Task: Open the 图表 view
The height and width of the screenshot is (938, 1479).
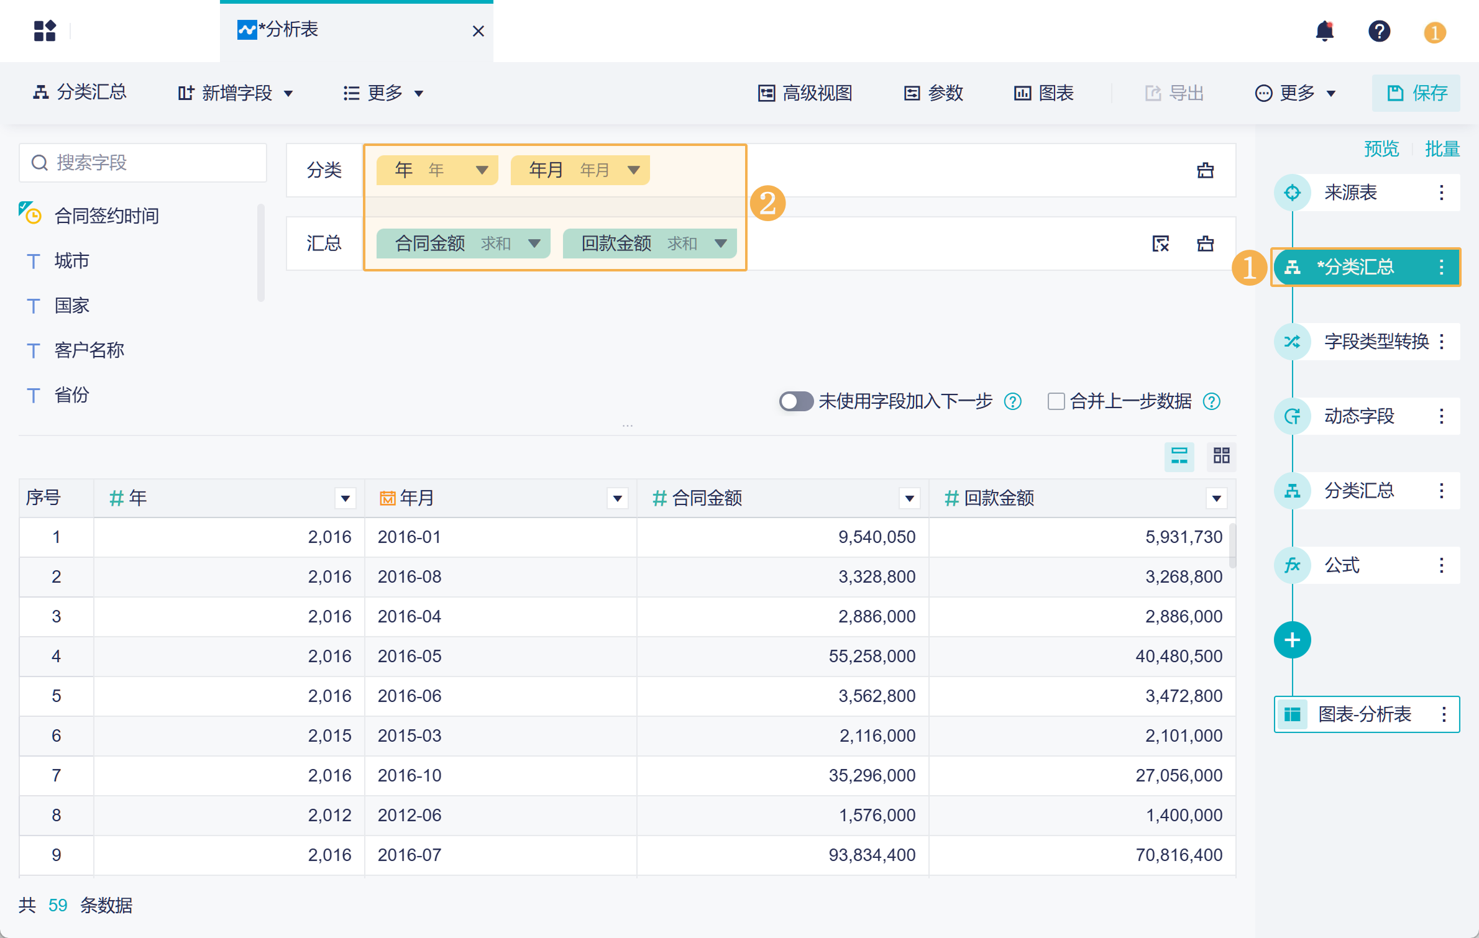Action: tap(1044, 93)
